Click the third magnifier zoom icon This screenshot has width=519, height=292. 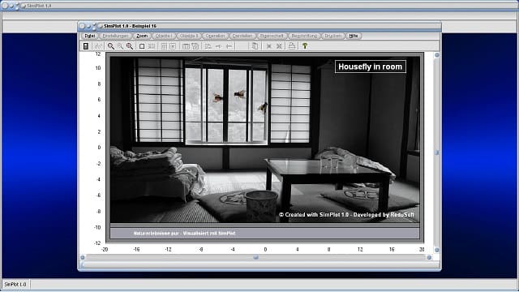(x=130, y=46)
